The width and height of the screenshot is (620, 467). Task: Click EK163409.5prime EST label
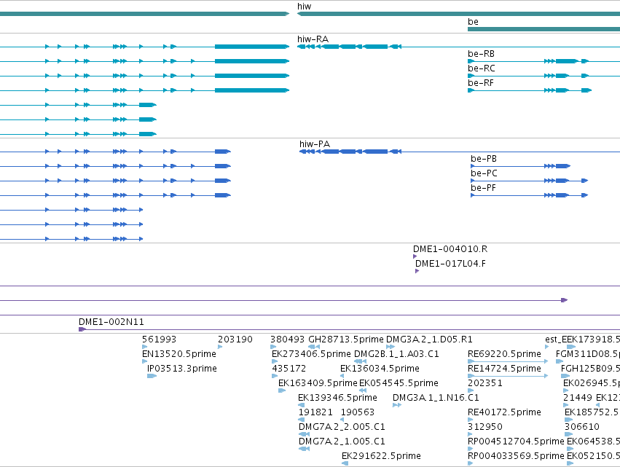318,383
